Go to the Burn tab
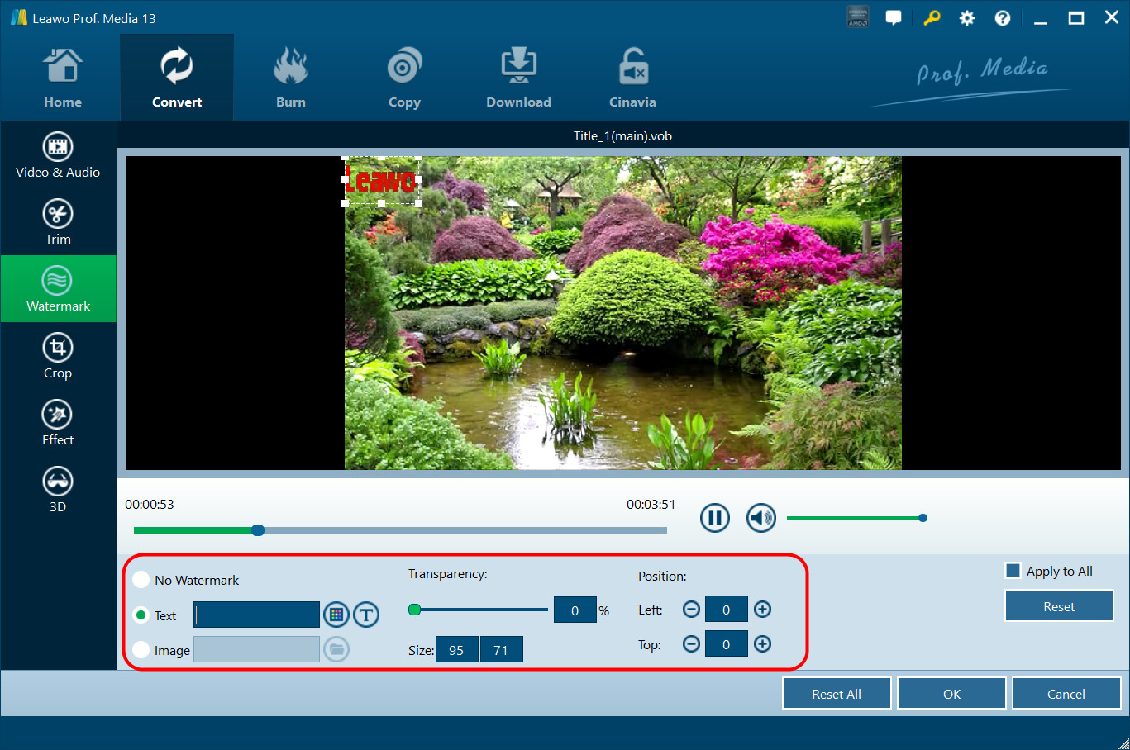The height and width of the screenshot is (750, 1130). tap(291, 78)
